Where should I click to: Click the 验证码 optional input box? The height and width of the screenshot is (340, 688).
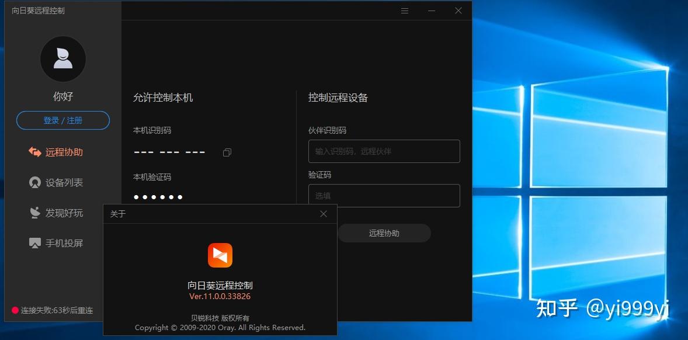(x=384, y=196)
